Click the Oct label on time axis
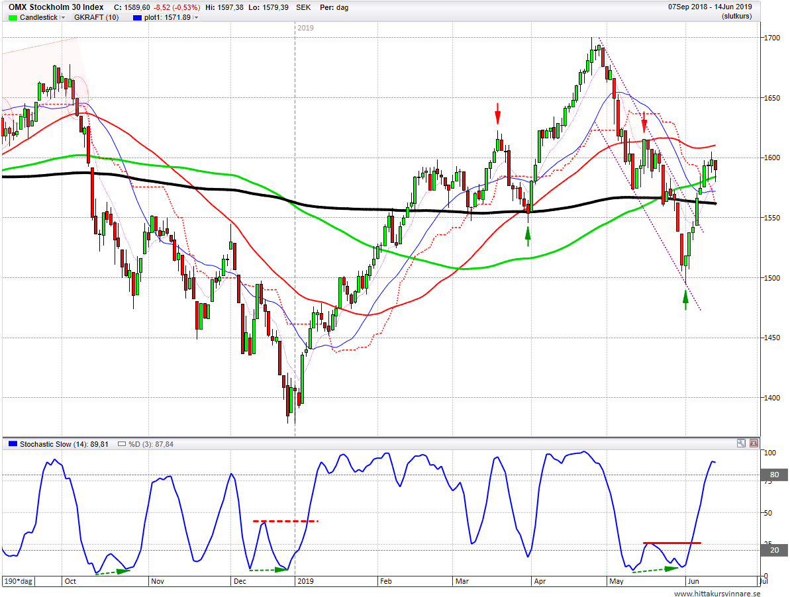The width and height of the screenshot is (790, 597). (x=70, y=581)
